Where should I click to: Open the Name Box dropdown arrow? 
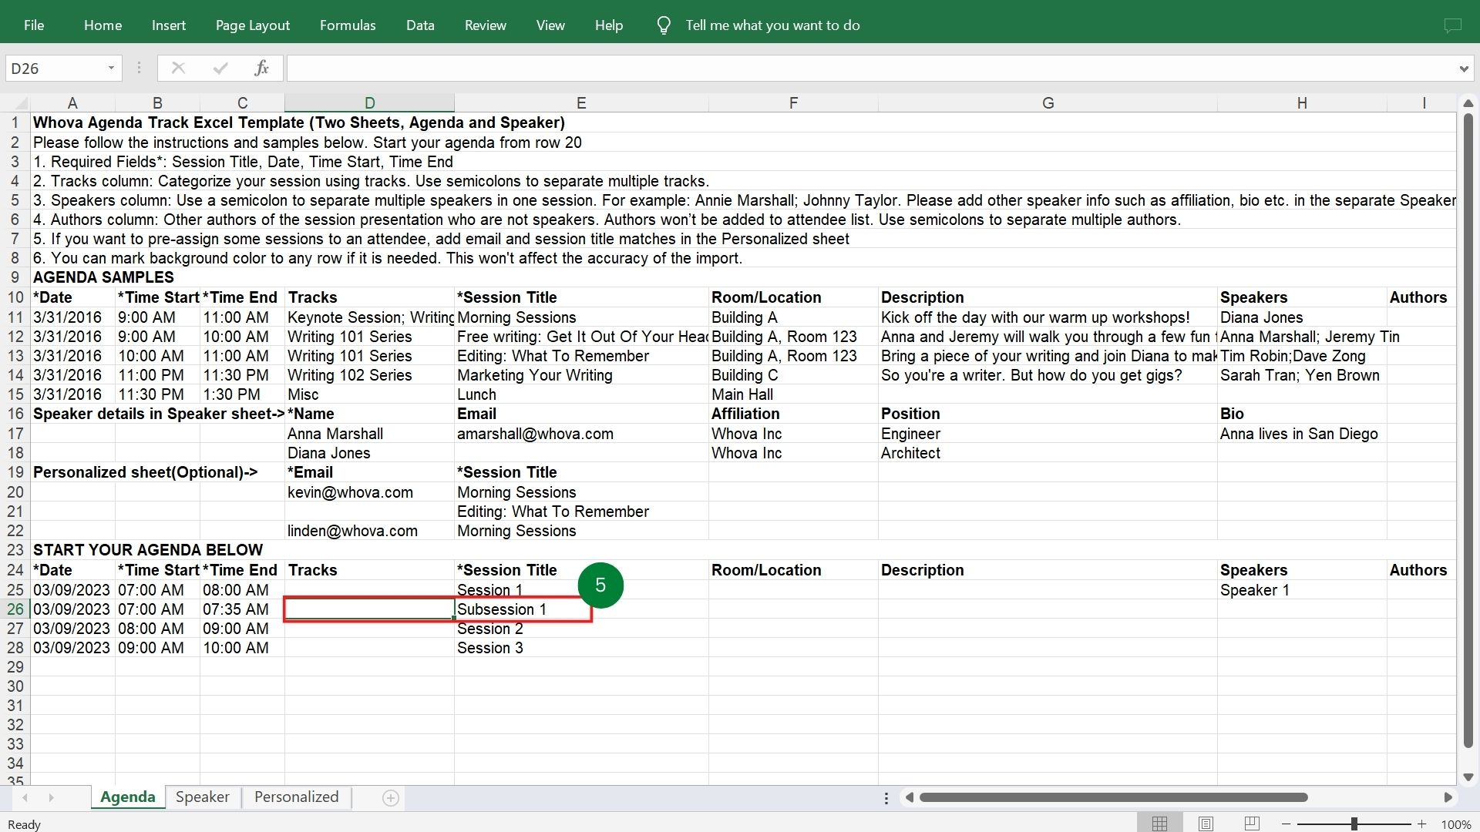click(x=111, y=68)
